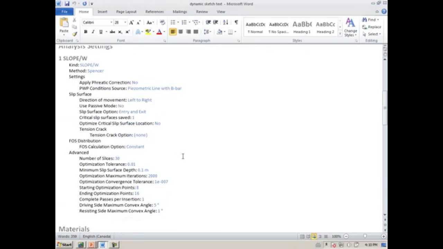Viewport: 443px width, 249px height.
Task: Click the vertical scrollbar thumb
Action: 385,108
